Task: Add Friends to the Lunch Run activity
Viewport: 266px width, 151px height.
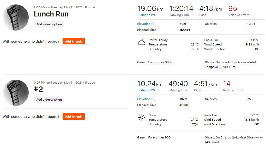Action: [x=74, y=42]
